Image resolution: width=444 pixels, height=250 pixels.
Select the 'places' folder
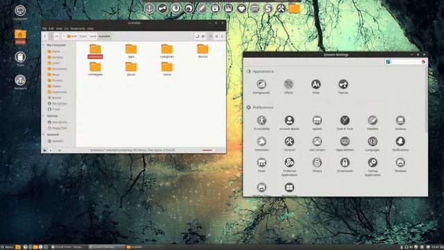tap(131, 69)
